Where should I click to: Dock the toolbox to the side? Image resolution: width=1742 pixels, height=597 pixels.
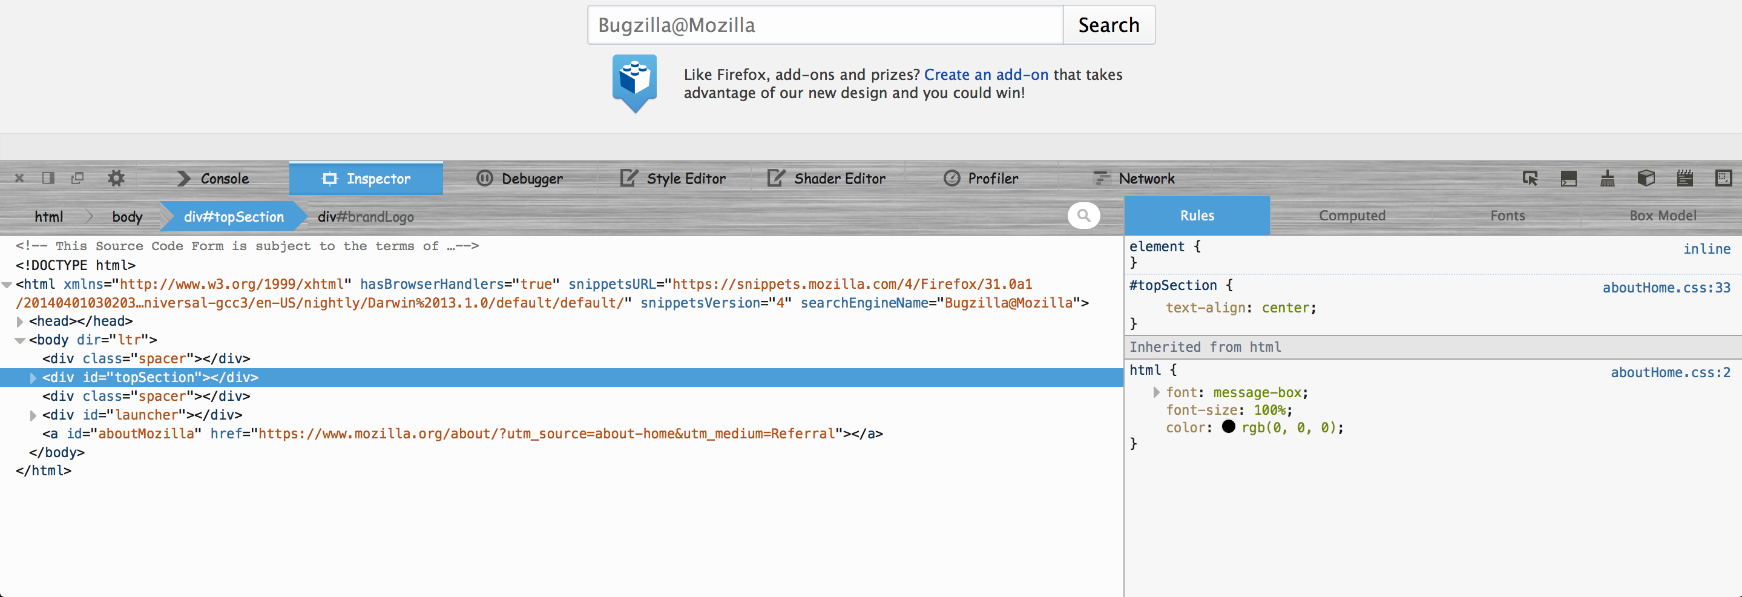(48, 179)
